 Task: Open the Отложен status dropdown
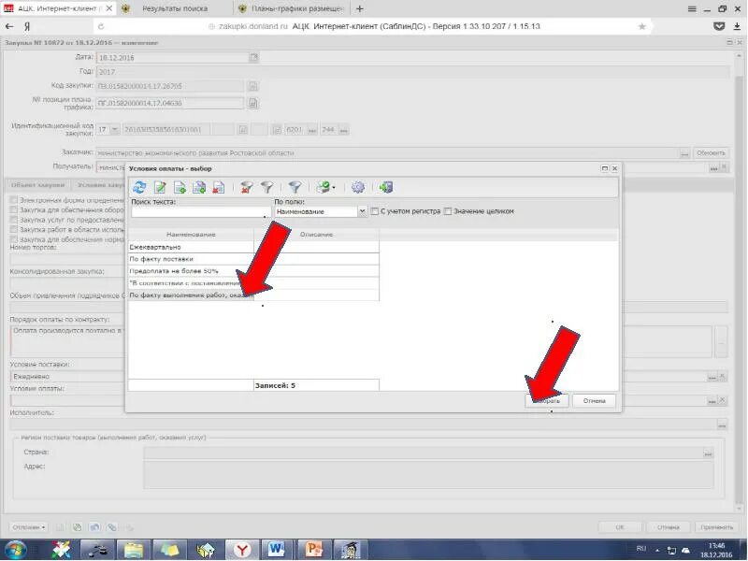click(x=29, y=527)
